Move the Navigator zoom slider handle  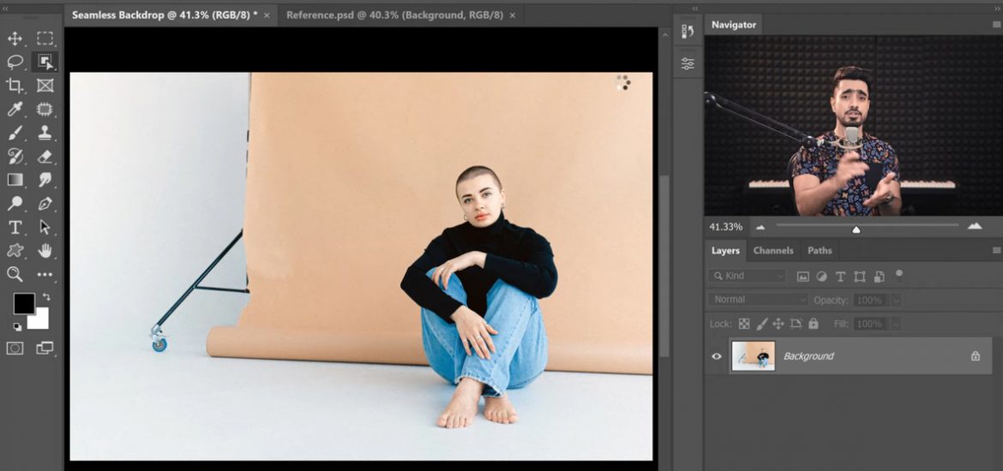tap(856, 230)
